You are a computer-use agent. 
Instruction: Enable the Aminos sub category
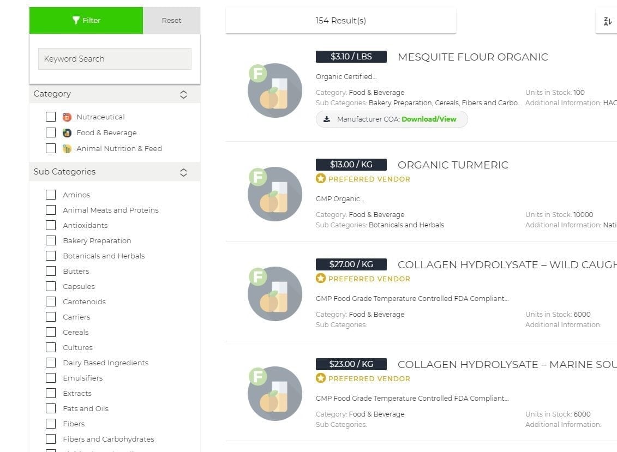tap(51, 195)
